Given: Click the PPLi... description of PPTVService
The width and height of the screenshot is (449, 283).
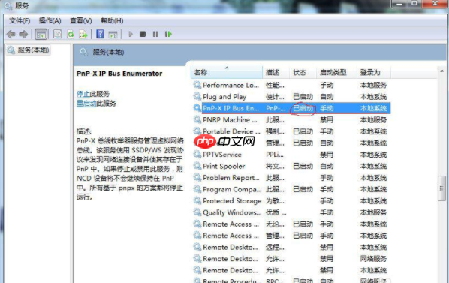Looking at the screenshot, I should 275,155.
